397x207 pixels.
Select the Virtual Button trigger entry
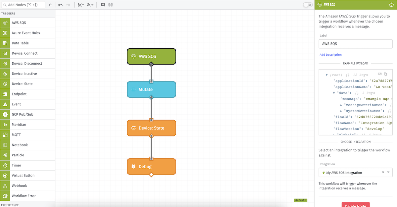27,176
